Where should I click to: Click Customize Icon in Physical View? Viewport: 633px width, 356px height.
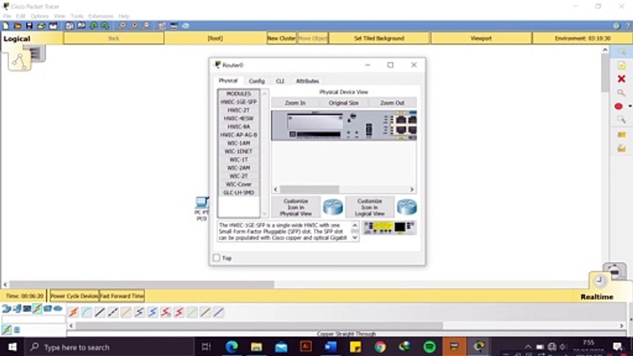[x=296, y=207]
